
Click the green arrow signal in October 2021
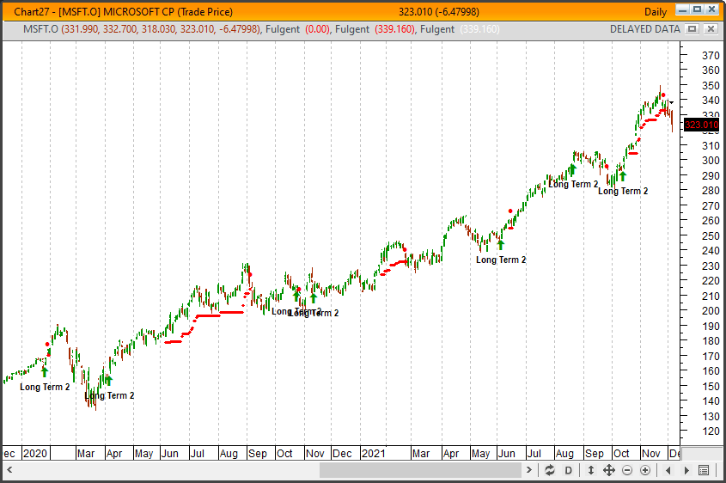point(623,175)
